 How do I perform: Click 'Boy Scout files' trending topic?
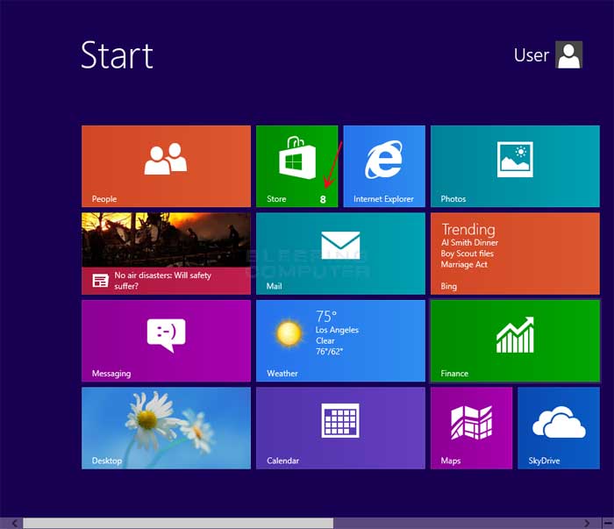coord(468,254)
